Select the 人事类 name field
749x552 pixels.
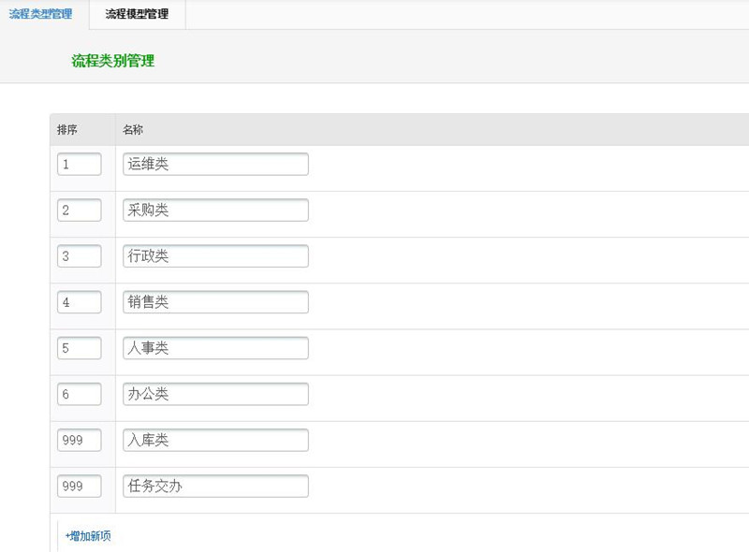click(214, 347)
